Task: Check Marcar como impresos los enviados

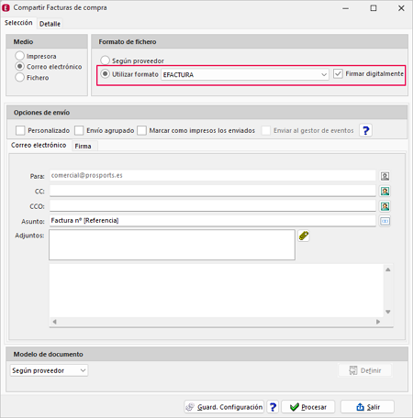Action: tap(141, 130)
